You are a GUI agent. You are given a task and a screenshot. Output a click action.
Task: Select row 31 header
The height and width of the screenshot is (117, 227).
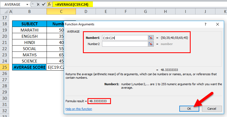(5, 105)
